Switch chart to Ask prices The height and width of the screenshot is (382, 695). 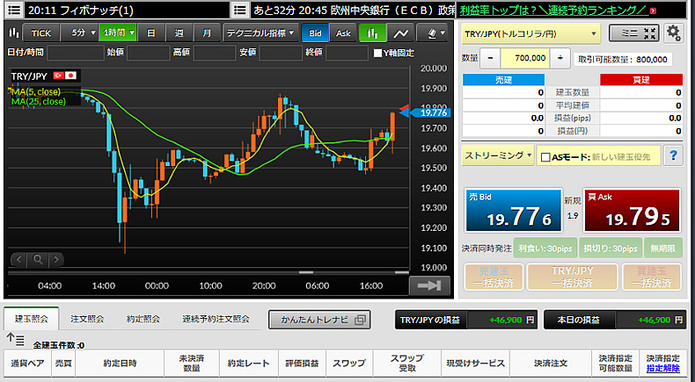(343, 32)
